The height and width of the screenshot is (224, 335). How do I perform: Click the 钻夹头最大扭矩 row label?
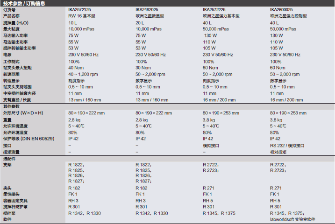coord(17,68)
